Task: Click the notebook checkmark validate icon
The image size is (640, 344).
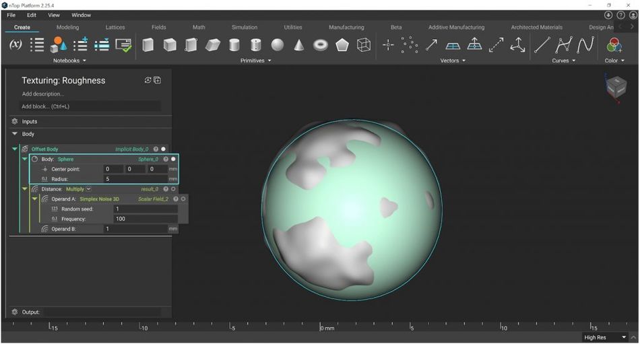Action: [123, 45]
